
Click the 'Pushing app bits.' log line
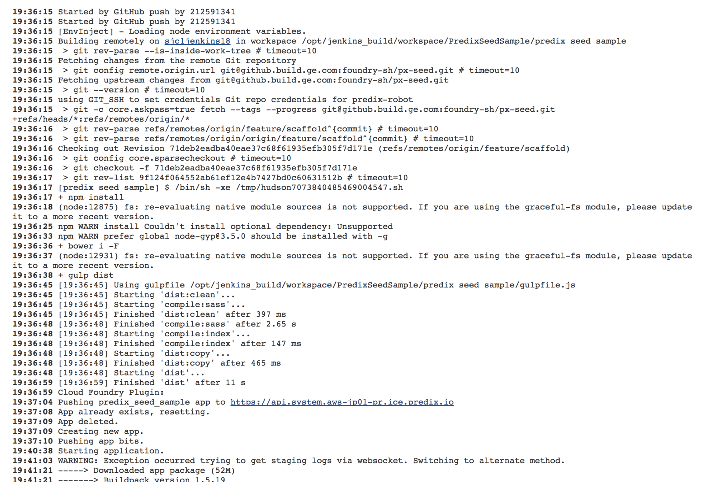tap(78, 441)
